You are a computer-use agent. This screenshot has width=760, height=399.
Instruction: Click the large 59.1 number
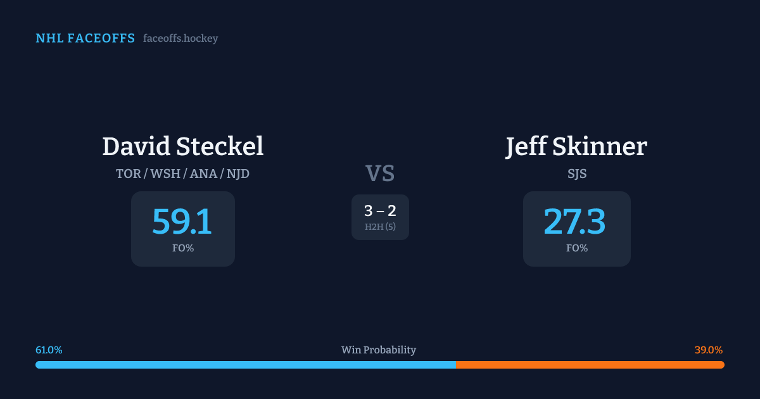182,222
